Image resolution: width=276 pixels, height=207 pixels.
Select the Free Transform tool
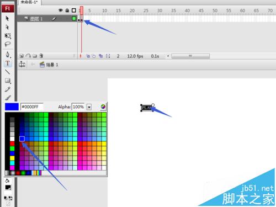click(8, 36)
